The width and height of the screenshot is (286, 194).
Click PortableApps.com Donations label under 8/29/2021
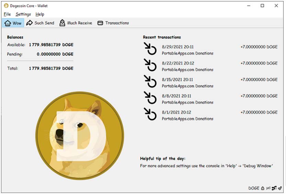(x=187, y=53)
